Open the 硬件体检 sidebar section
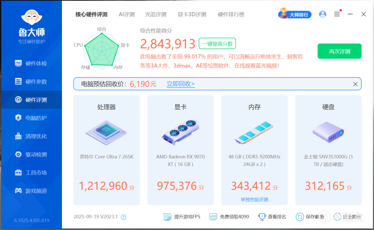Image resolution: width=374 pixels, height=230 pixels. point(32,63)
